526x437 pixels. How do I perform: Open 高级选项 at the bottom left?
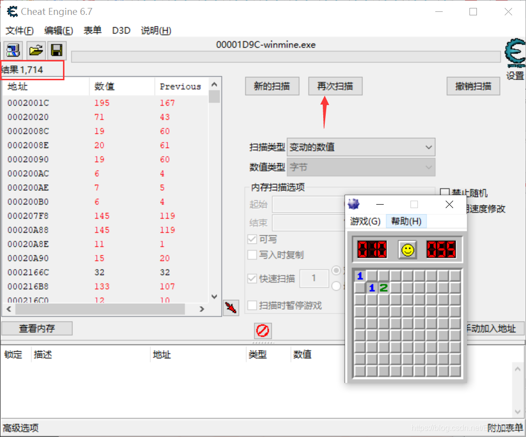[21, 428]
